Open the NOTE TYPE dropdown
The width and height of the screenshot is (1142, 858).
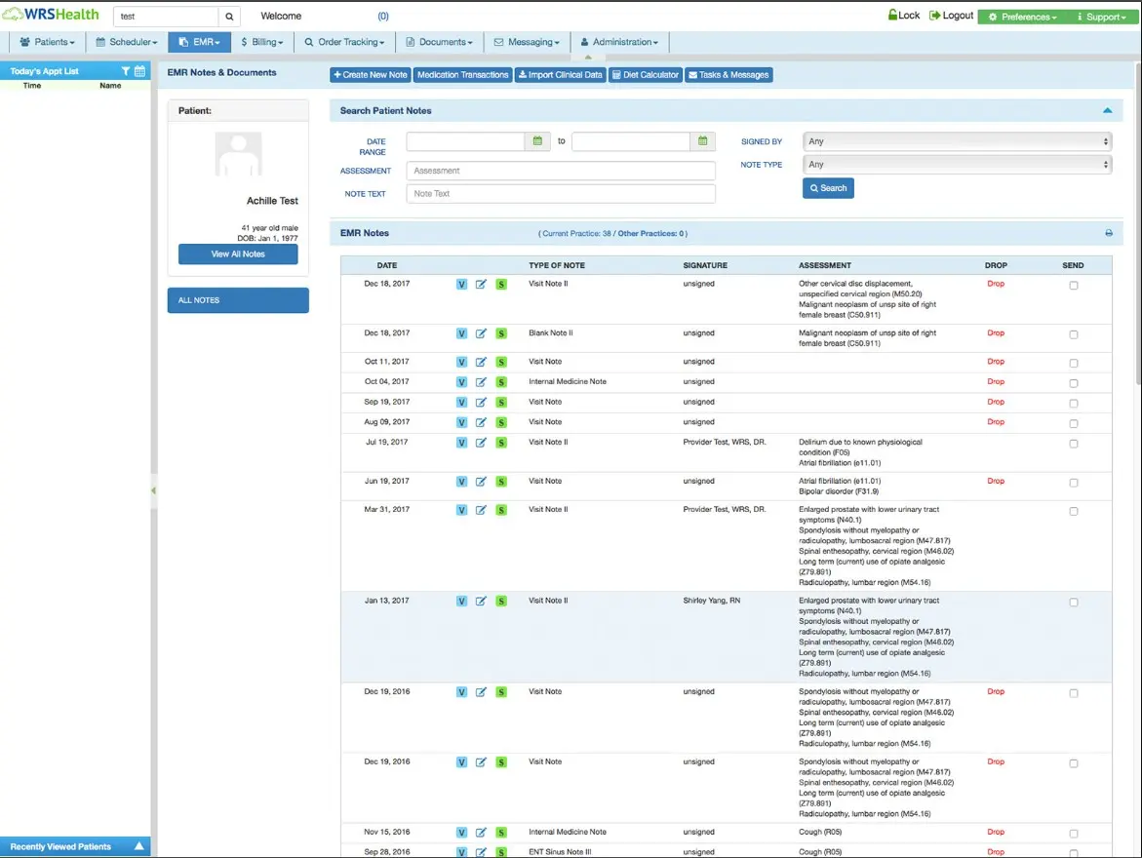tap(956, 164)
